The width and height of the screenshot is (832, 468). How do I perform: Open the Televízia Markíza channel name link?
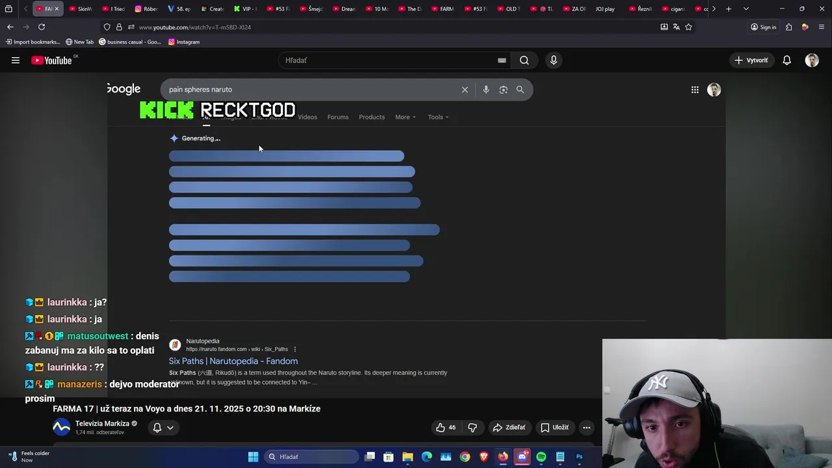tap(102, 423)
